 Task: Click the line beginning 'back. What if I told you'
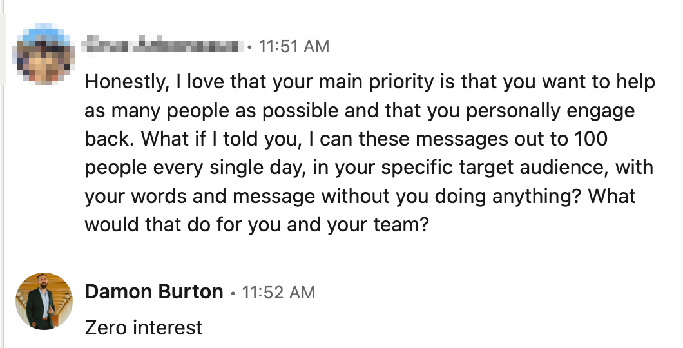pyautogui.click(x=346, y=139)
